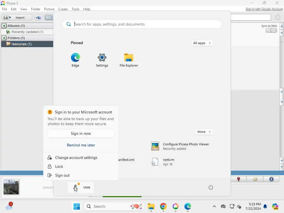The height and width of the screenshot is (213, 284).
Task: Collapse the Folders section
Action: (4, 38)
